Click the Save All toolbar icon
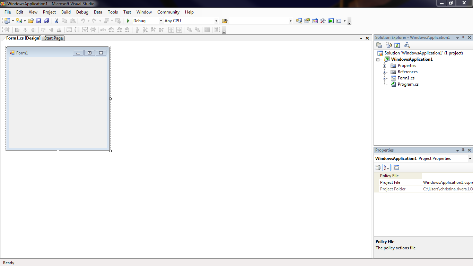The width and height of the screenshot is (473, 266). [x=47, y=21]
